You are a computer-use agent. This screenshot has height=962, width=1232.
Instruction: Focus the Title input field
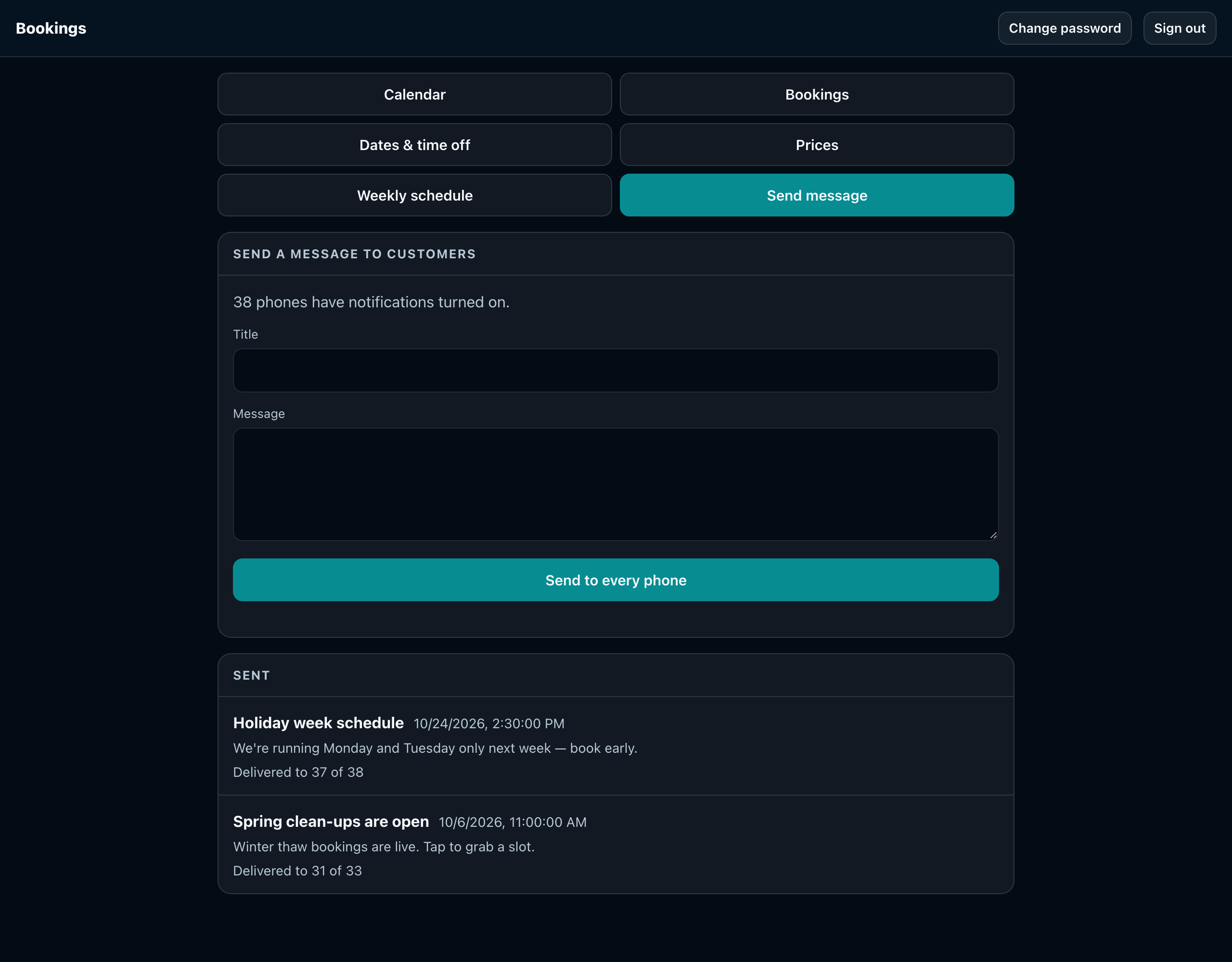click(616, 370)
